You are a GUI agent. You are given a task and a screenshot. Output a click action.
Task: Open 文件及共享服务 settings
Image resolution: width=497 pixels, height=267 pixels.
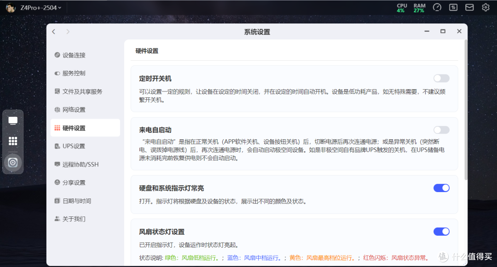[x=85, y=91]
